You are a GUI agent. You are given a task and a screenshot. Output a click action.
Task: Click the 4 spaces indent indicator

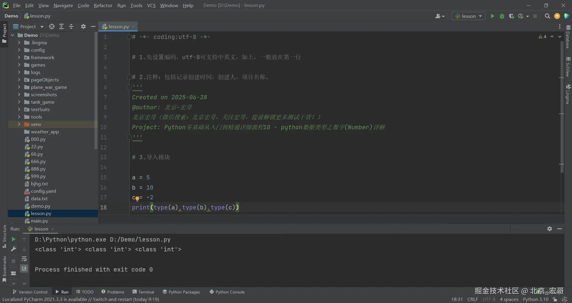click(509, 299)
